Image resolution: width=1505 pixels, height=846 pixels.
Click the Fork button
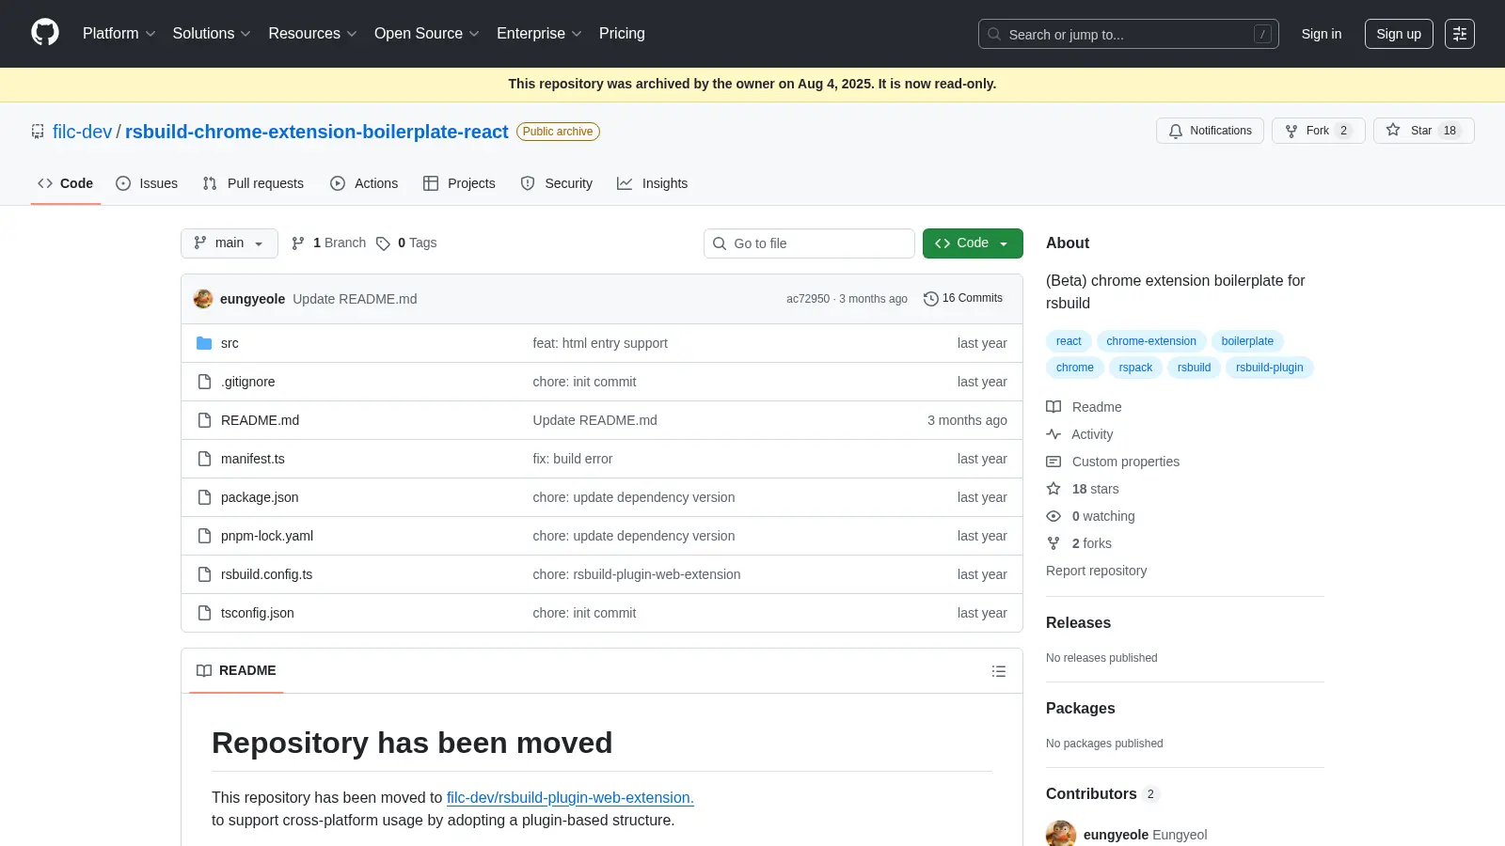point(1318,131)
